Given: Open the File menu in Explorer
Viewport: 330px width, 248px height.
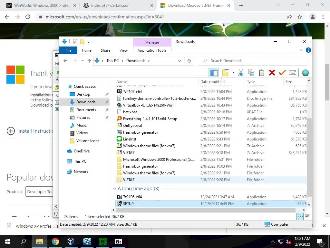Looking at the screenshot, I should (68, 50).
